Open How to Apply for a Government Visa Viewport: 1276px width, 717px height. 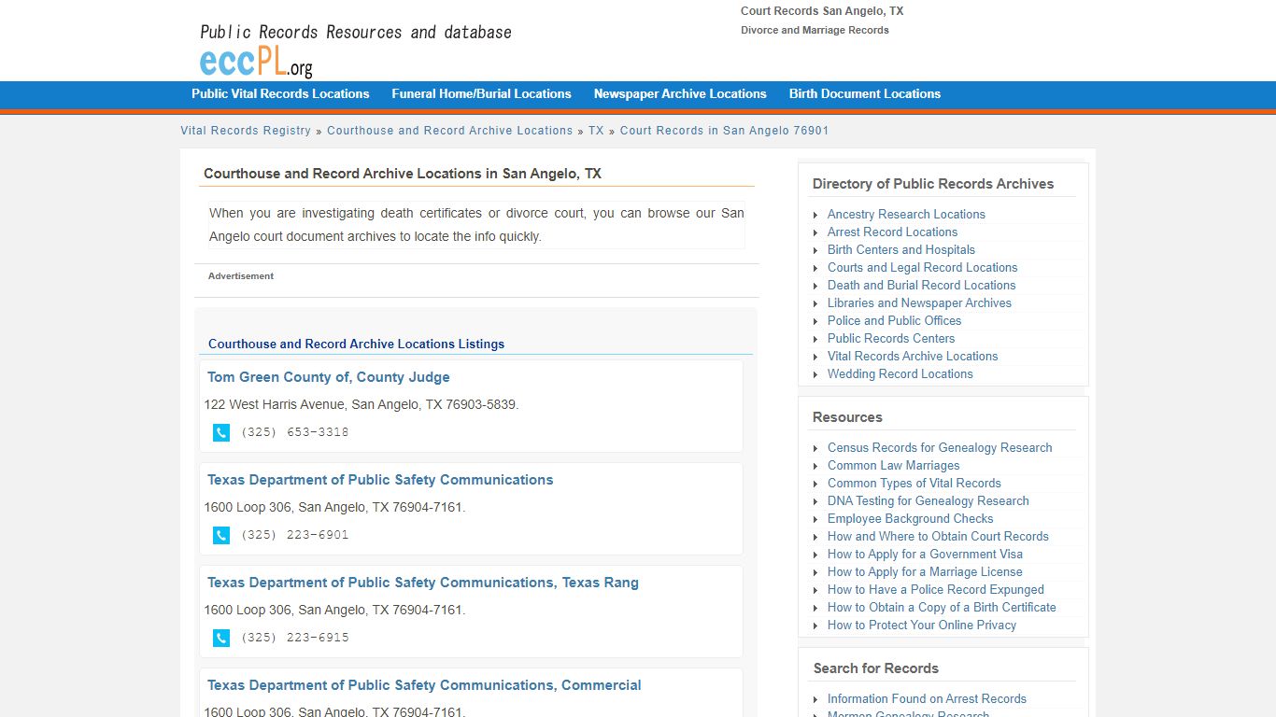coord(925,555)
